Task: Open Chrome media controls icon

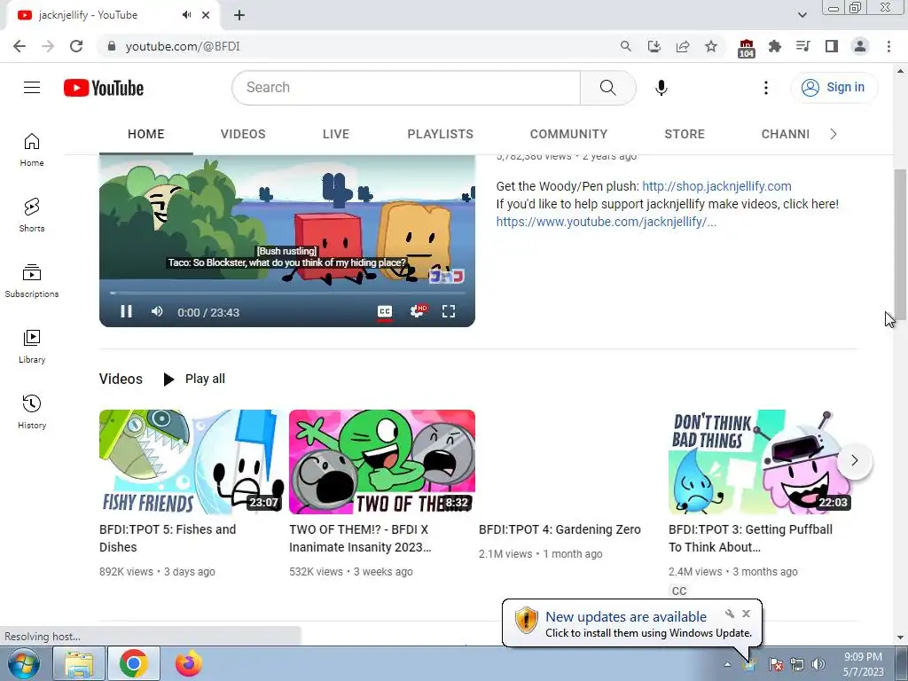Action: 803,46
